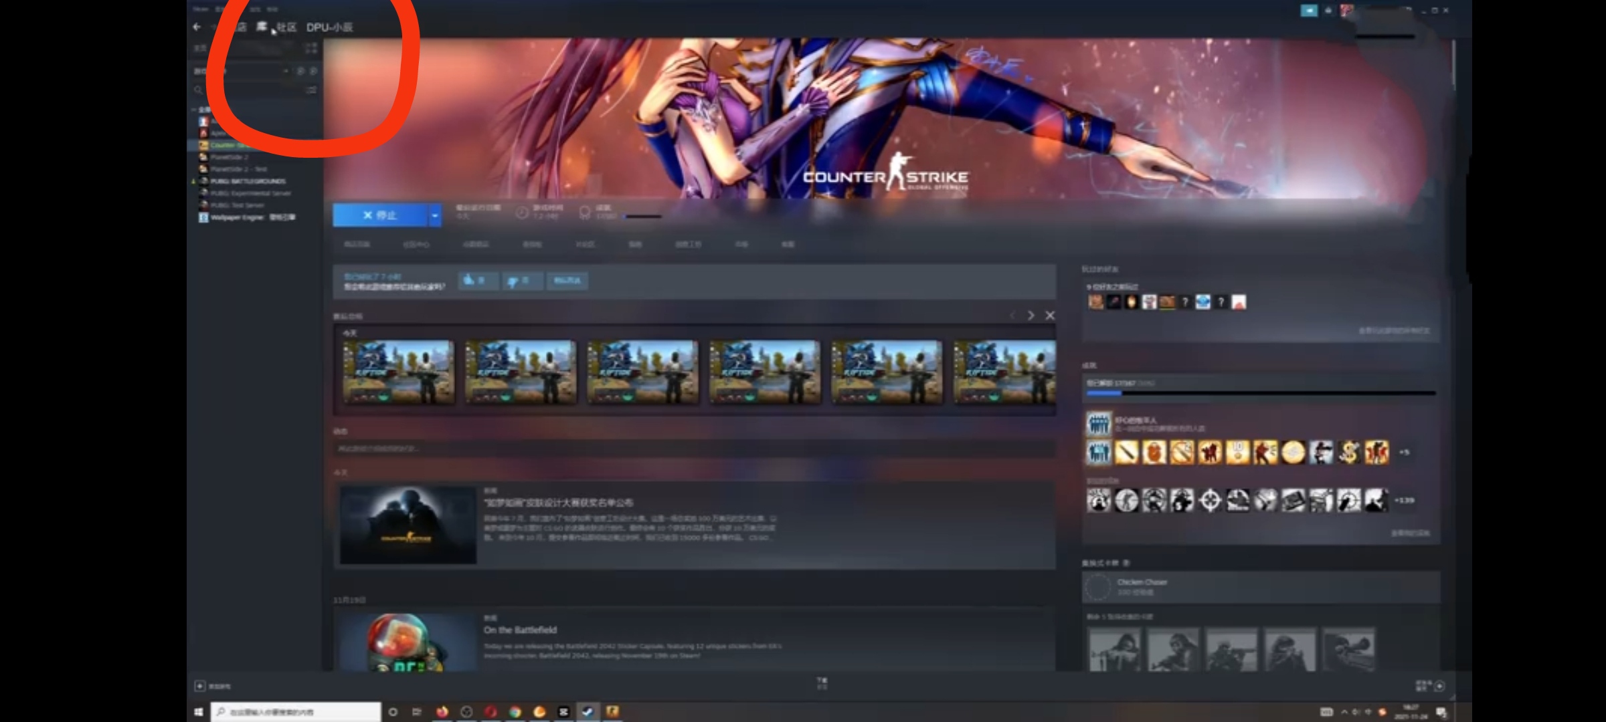Open the friends and chat icon
This screenshot has height=722, width=1606.
pyautogui.click(x=1439, y=686)
